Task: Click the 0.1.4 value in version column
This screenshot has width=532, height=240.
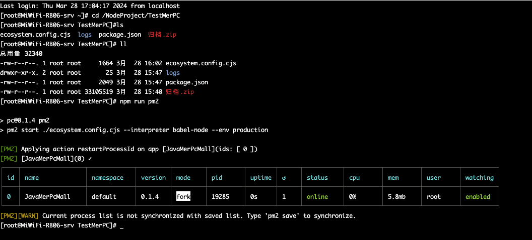Action: point(150,196)
